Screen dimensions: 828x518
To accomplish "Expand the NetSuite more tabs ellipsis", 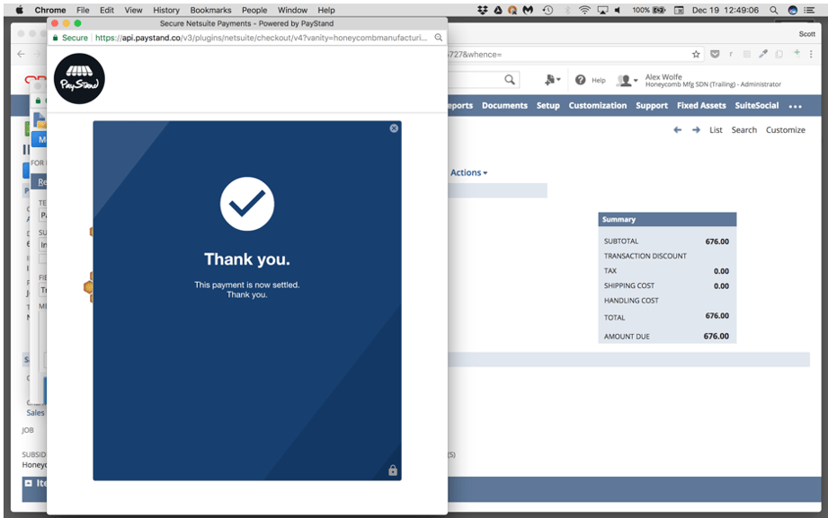I will 796,106.
